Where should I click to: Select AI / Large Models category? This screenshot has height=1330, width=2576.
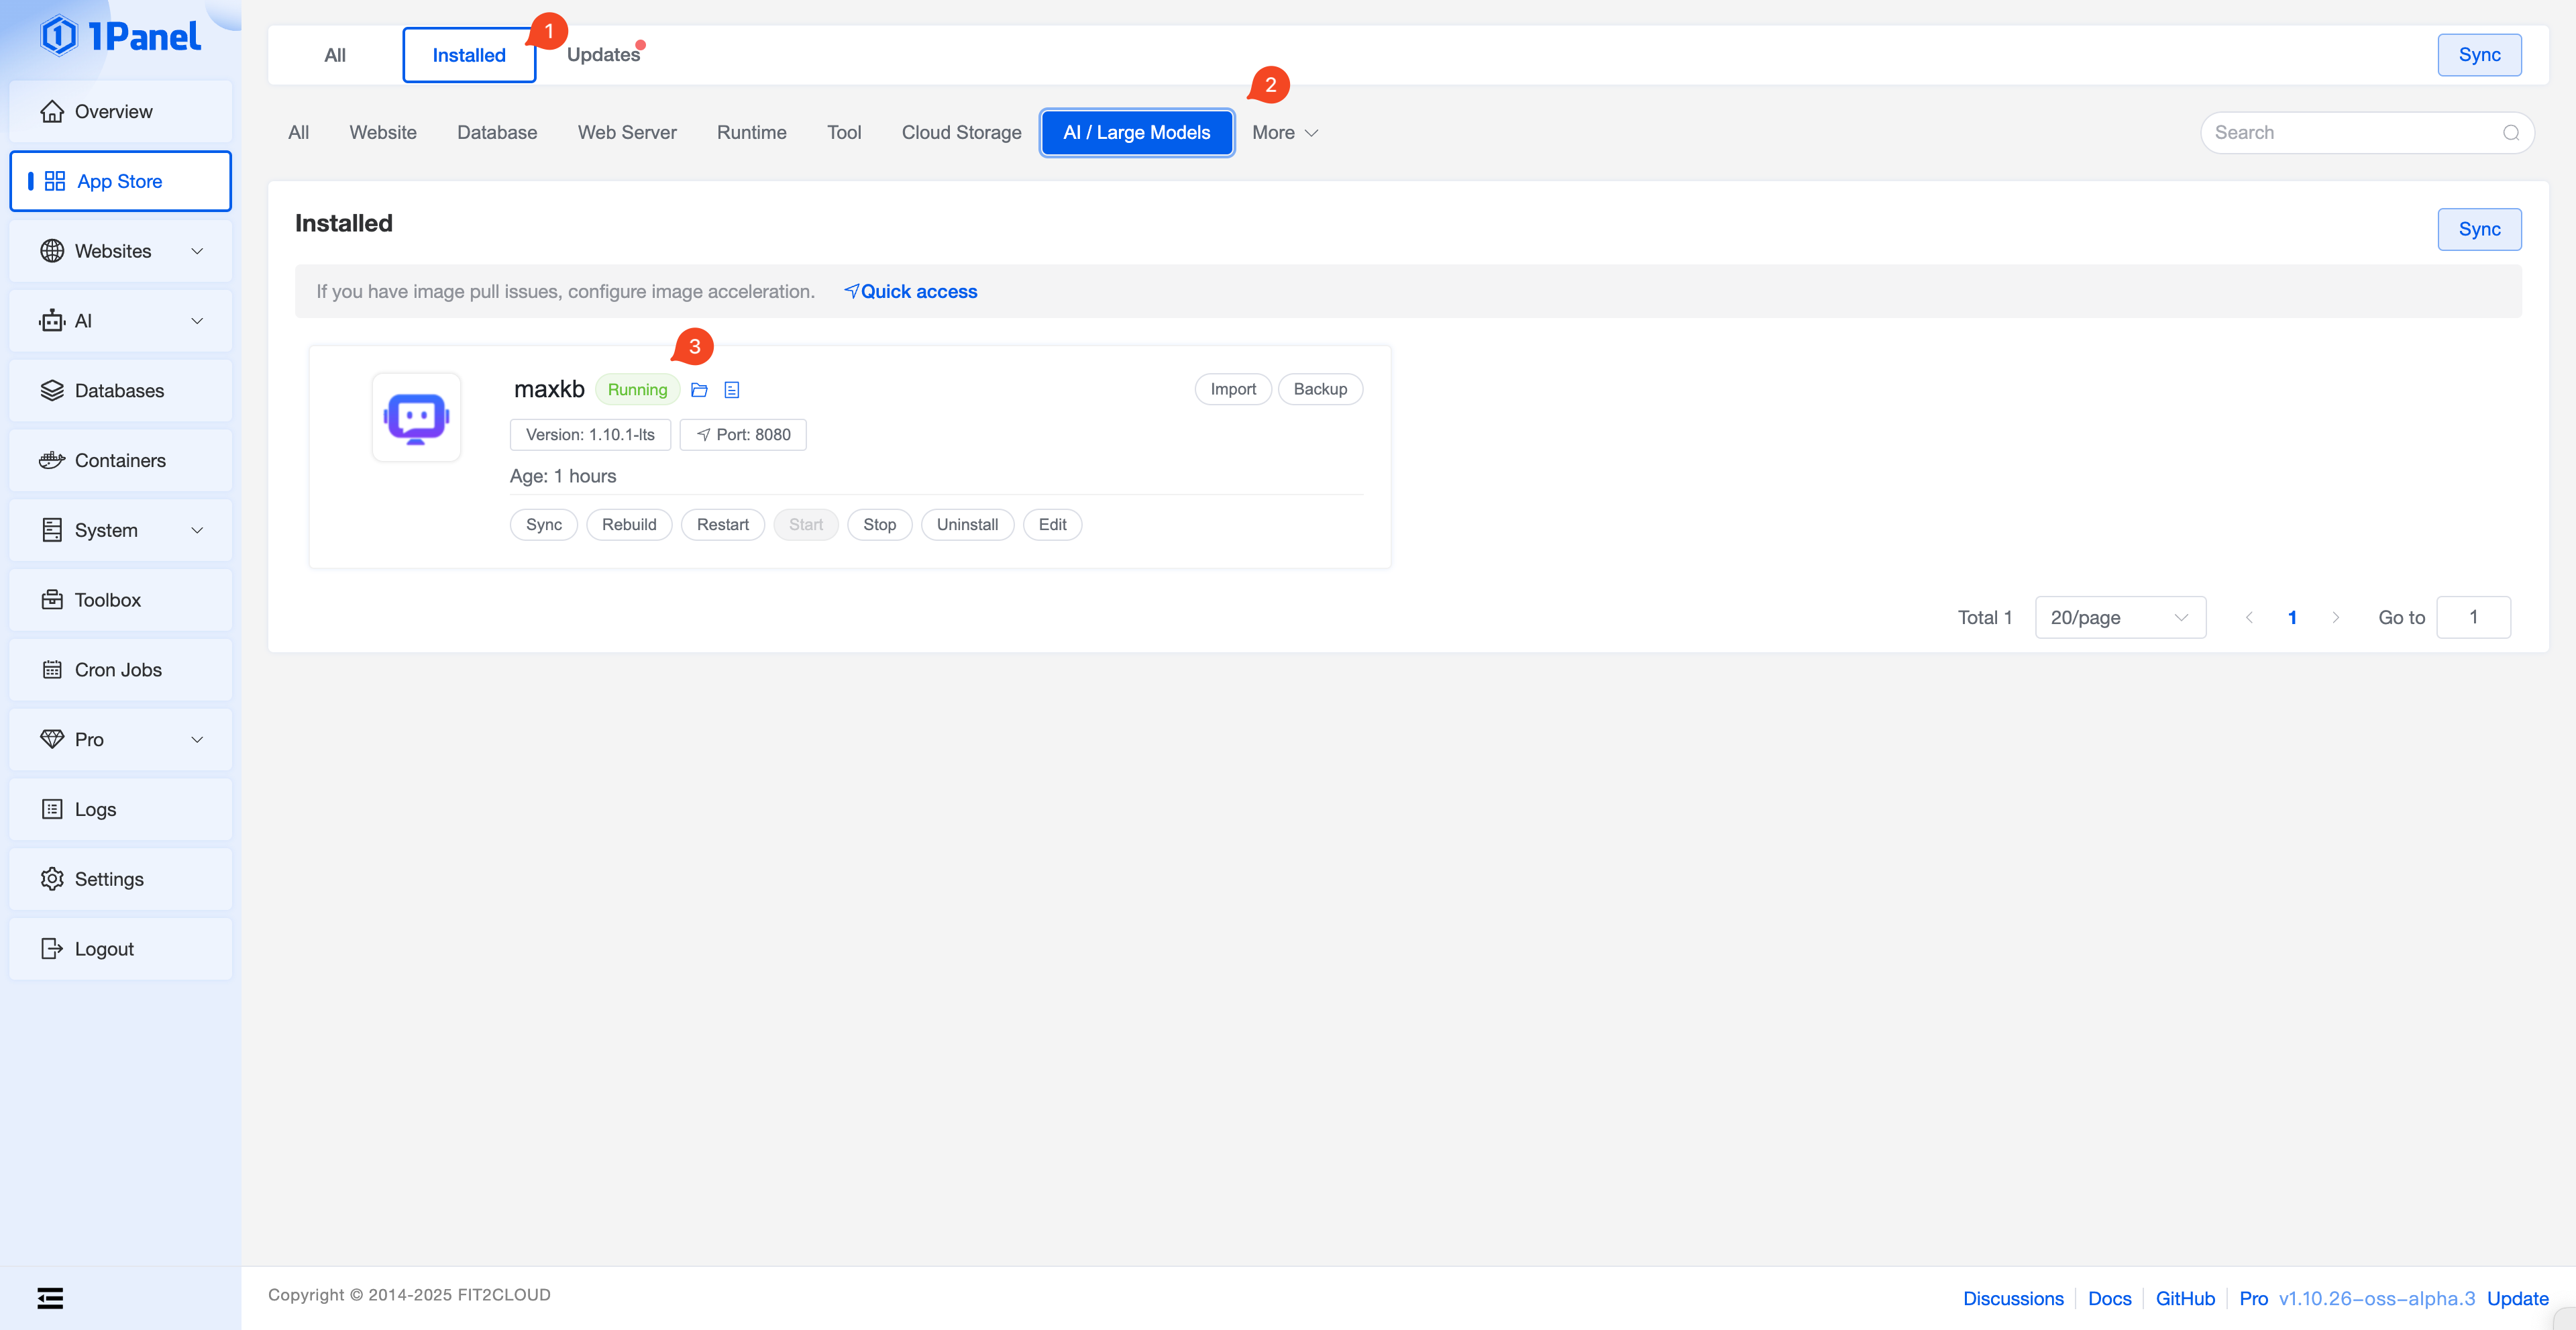[x=1137, y=133]
